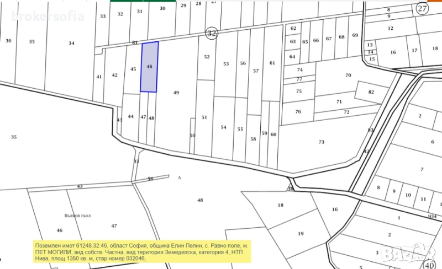
Task: Click parcel 45 left of highlighted plot
Action: pos(133,69)
